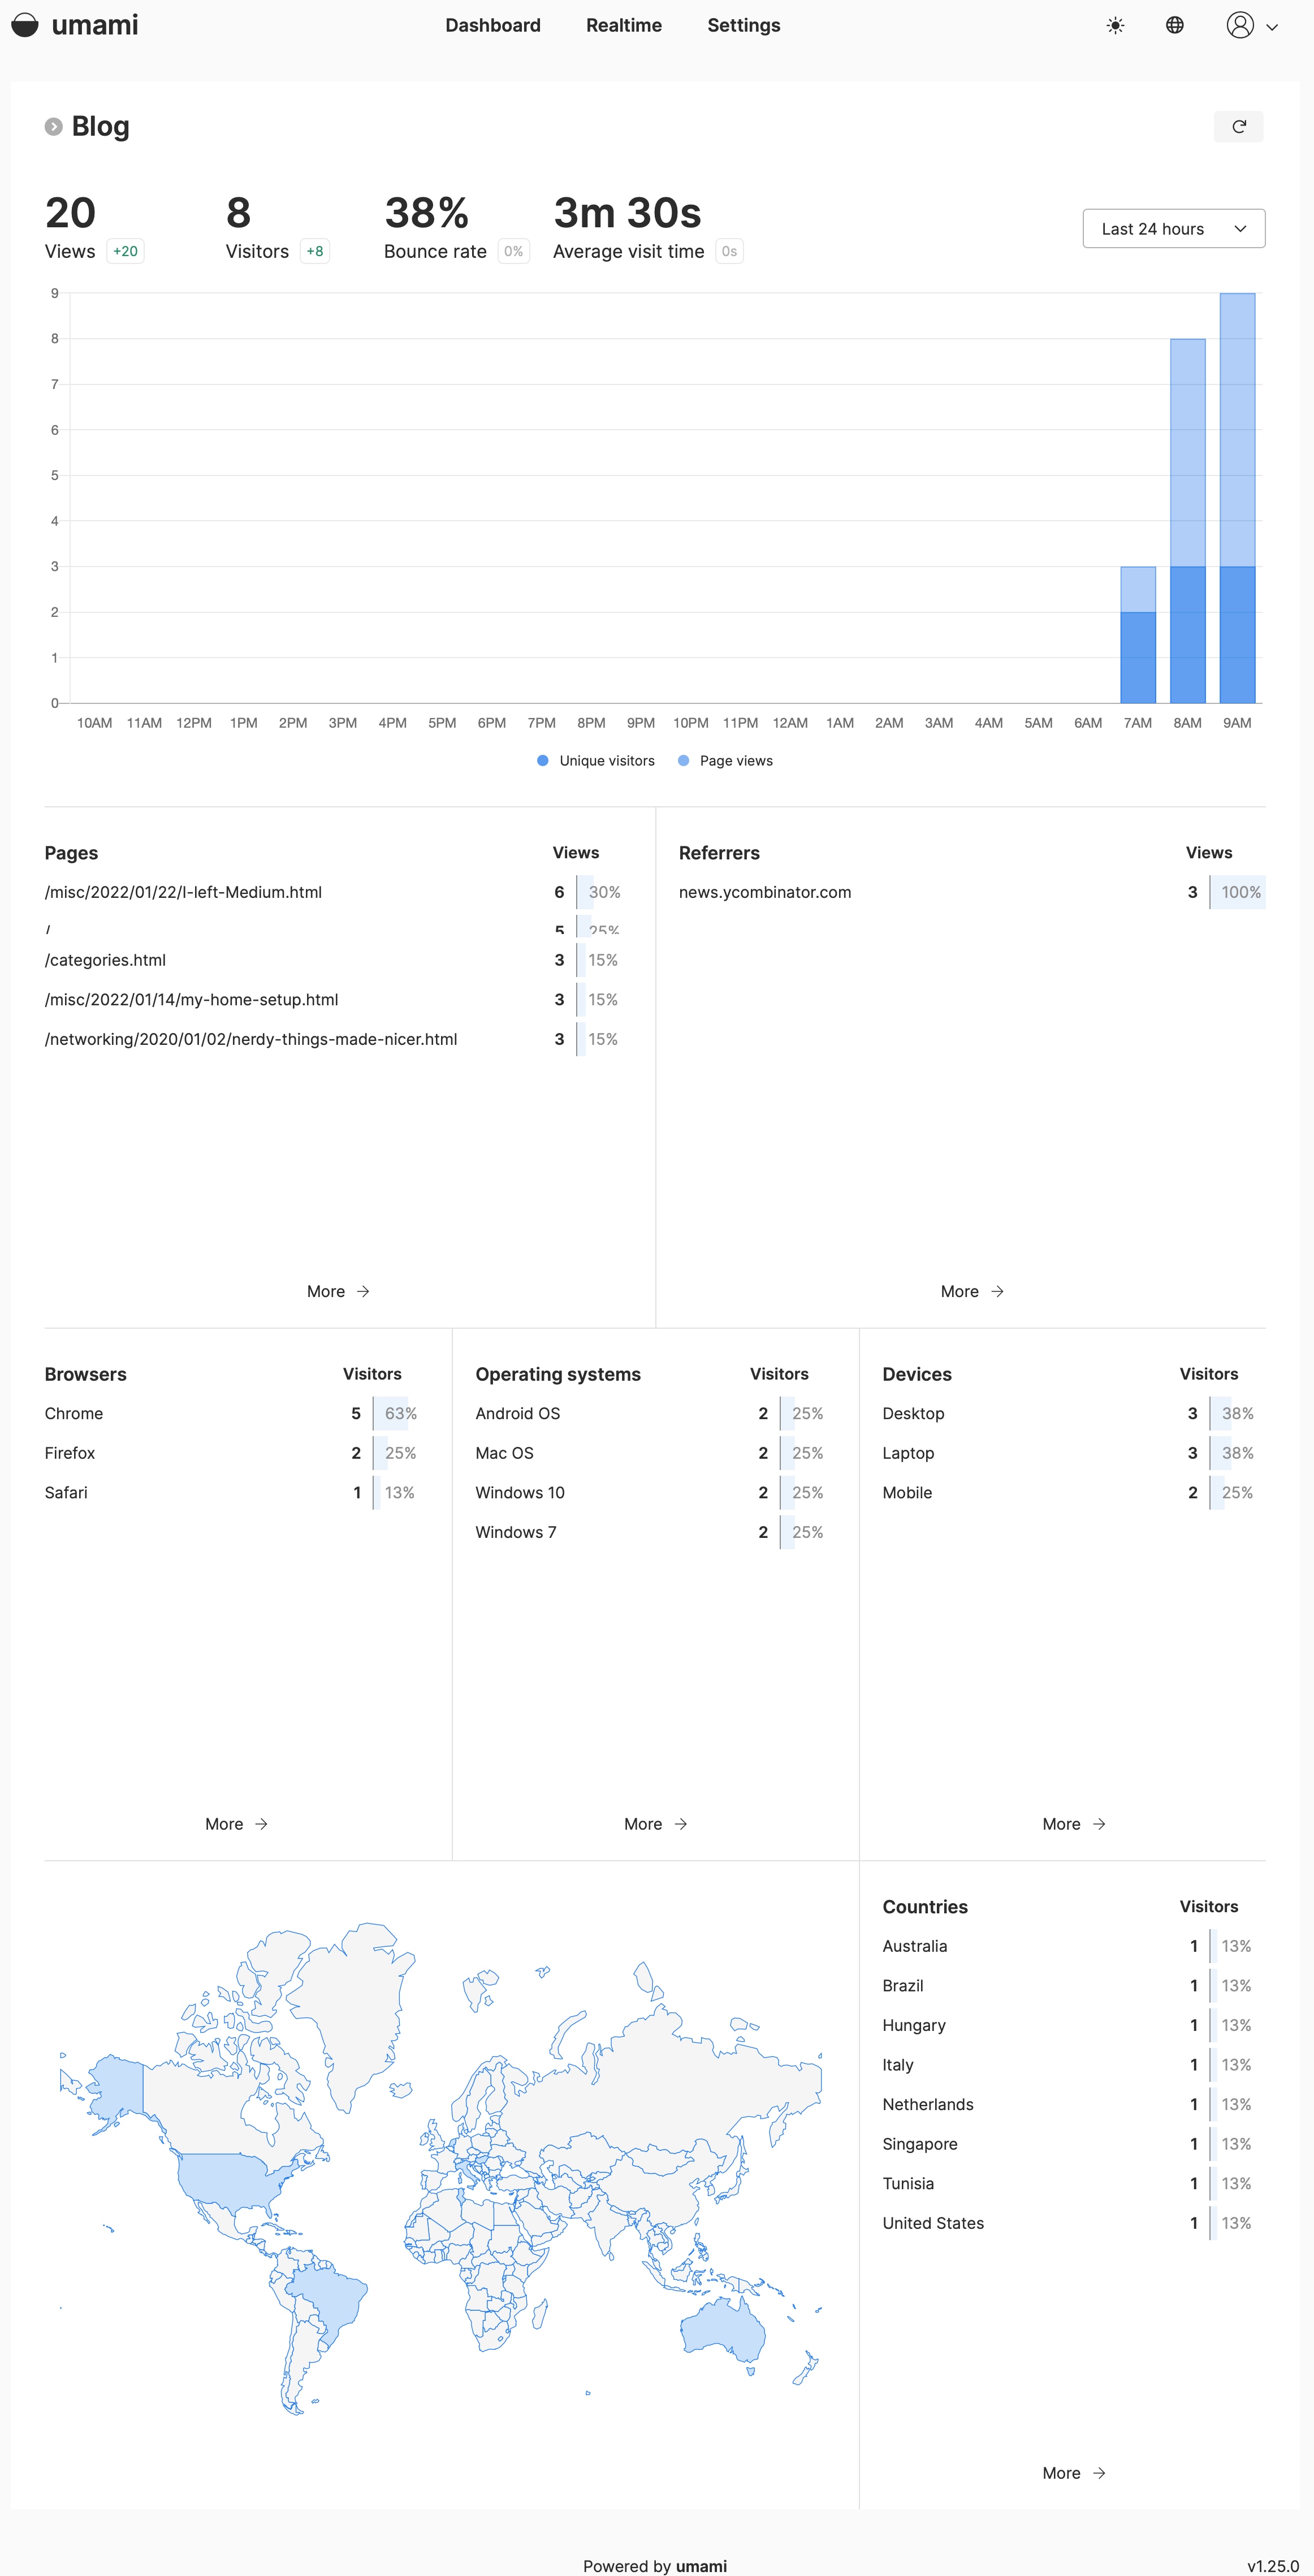
Task: Click the Laptop device row
Action: click(x=1074, y=1453)
